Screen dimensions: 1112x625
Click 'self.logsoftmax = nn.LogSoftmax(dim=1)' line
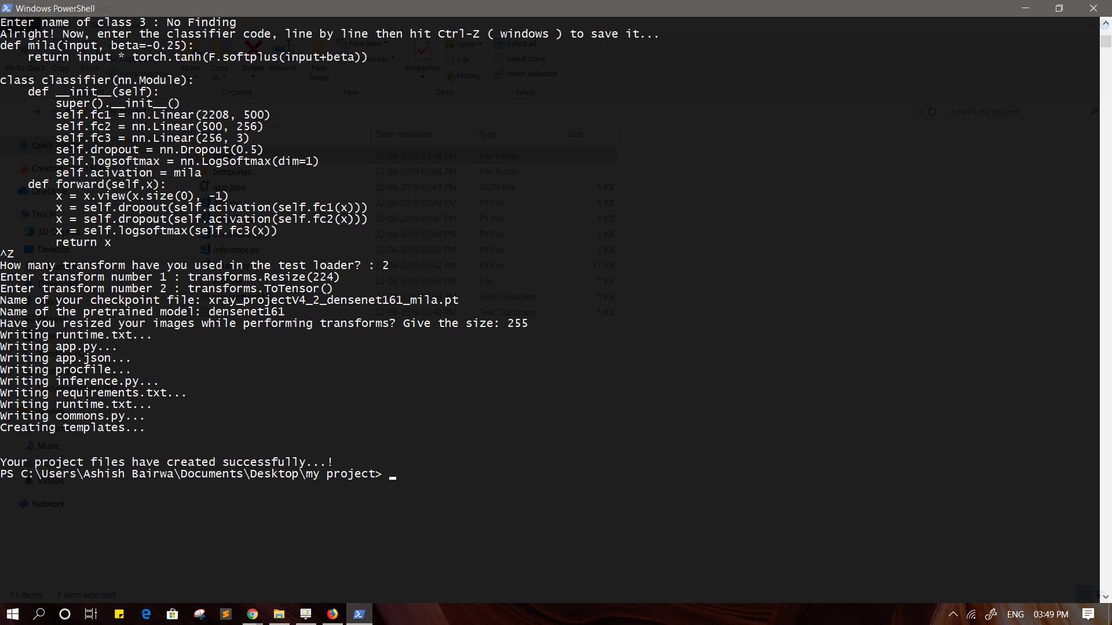pos(187,161)
